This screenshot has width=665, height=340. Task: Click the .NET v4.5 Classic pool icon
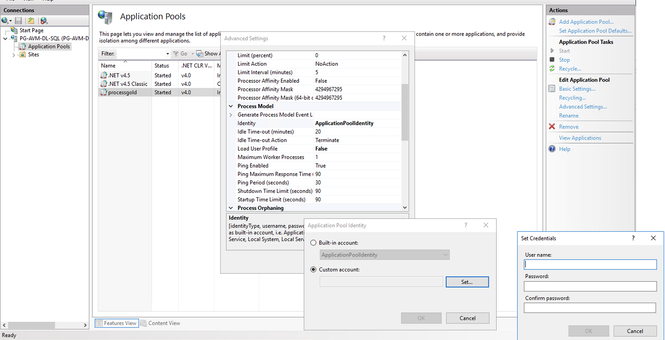pyautogui.click(x=104, y=84)
